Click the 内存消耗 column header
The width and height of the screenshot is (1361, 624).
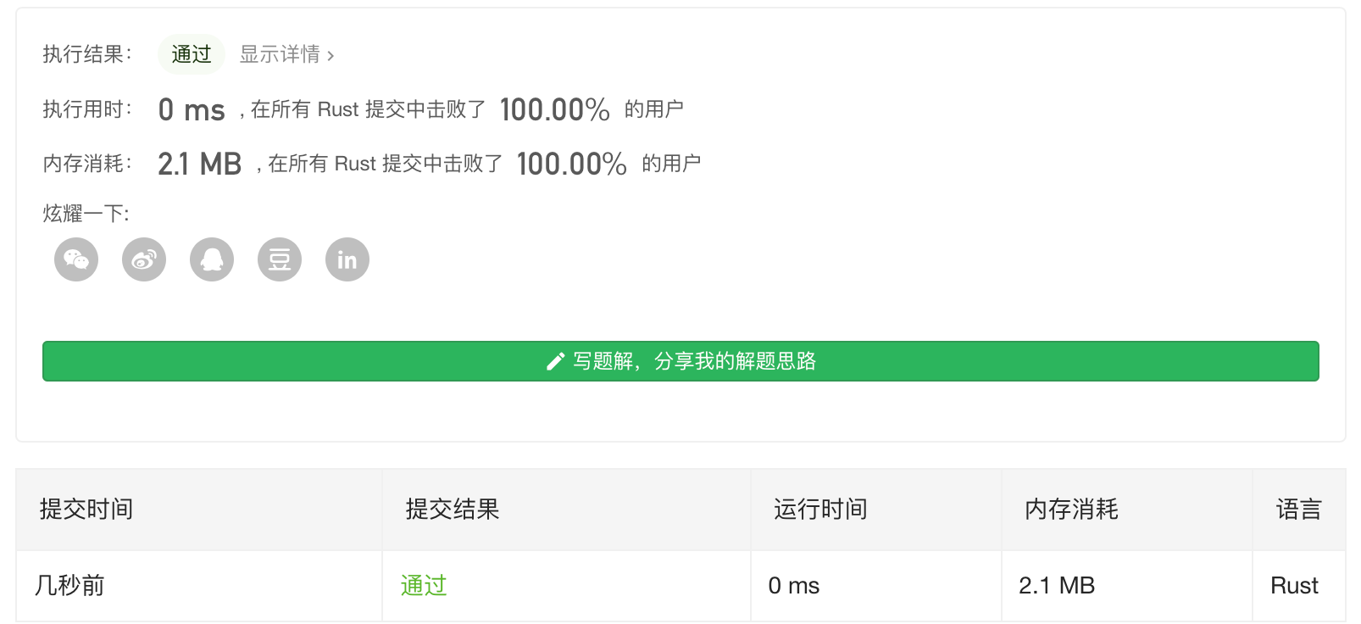pyautogui.click(x=1071, y=510)
